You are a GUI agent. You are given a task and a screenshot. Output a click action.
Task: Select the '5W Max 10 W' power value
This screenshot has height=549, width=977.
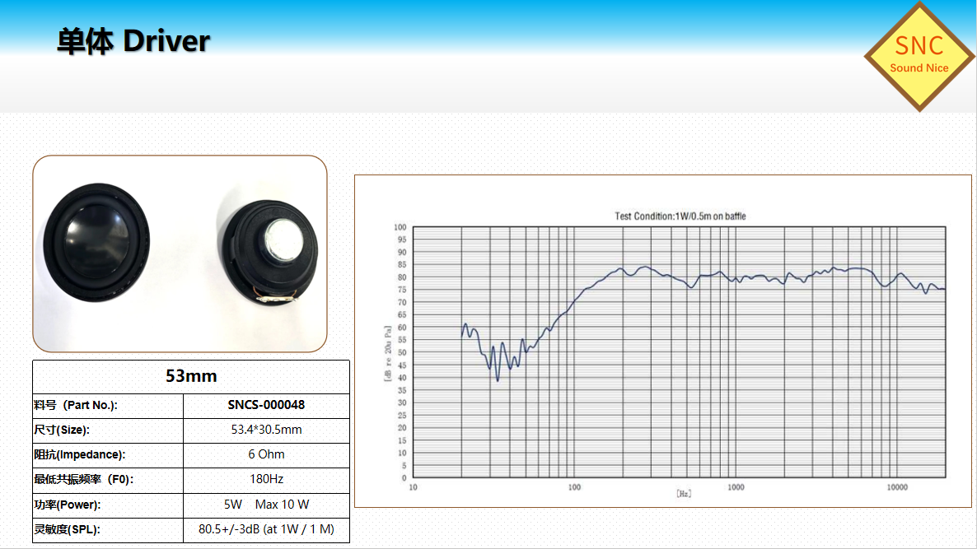point(266,505)
